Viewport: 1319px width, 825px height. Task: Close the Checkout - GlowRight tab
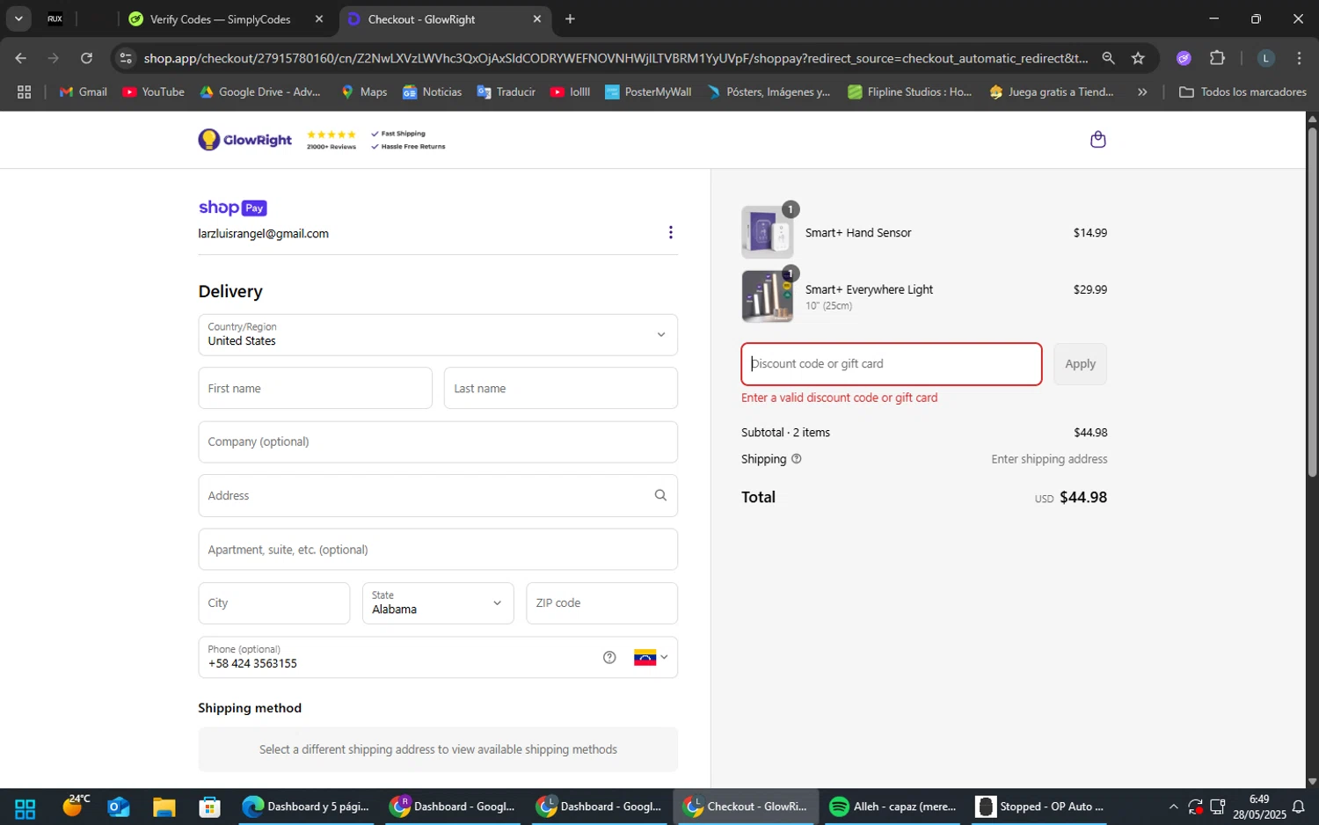tap(537, 18)
